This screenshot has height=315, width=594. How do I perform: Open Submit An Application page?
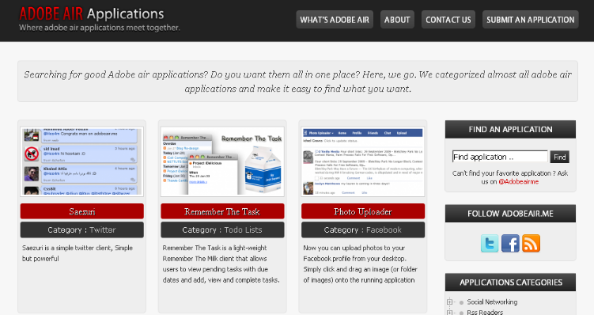click(x=531, y=20)
